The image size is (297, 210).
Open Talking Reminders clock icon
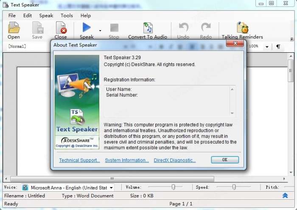242,28
